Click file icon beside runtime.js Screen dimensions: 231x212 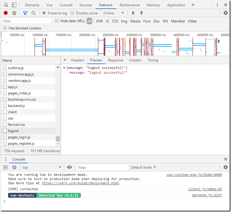coord(5,68)
